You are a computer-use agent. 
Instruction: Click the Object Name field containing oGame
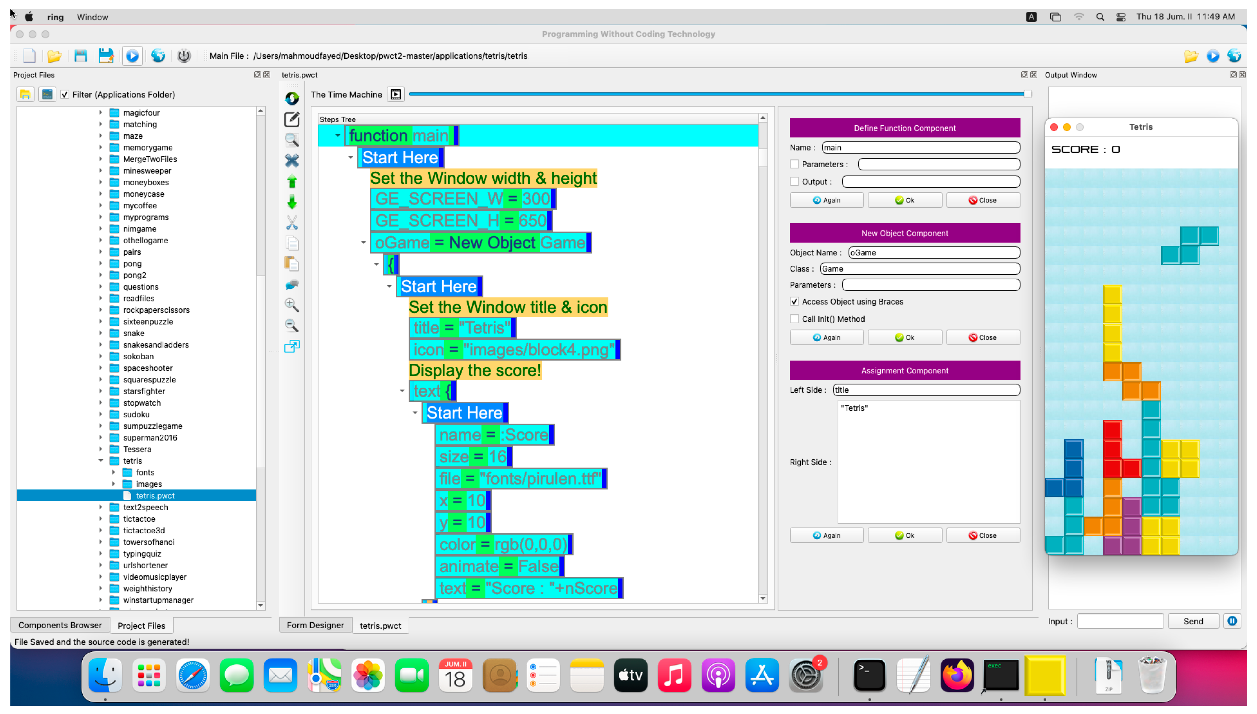(934, 253)
